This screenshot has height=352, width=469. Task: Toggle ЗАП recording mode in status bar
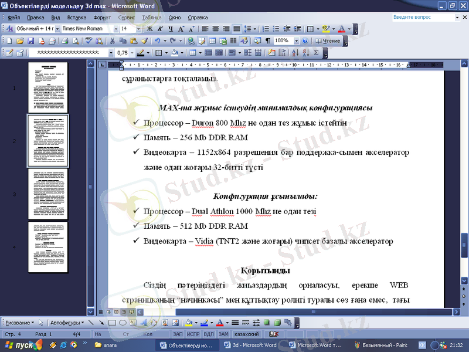click(x=178, y=334)
